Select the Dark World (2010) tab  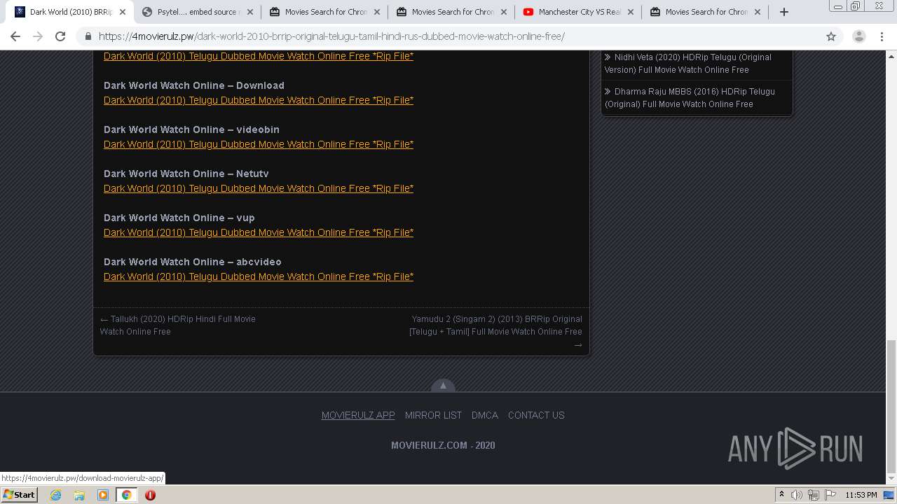69,12
